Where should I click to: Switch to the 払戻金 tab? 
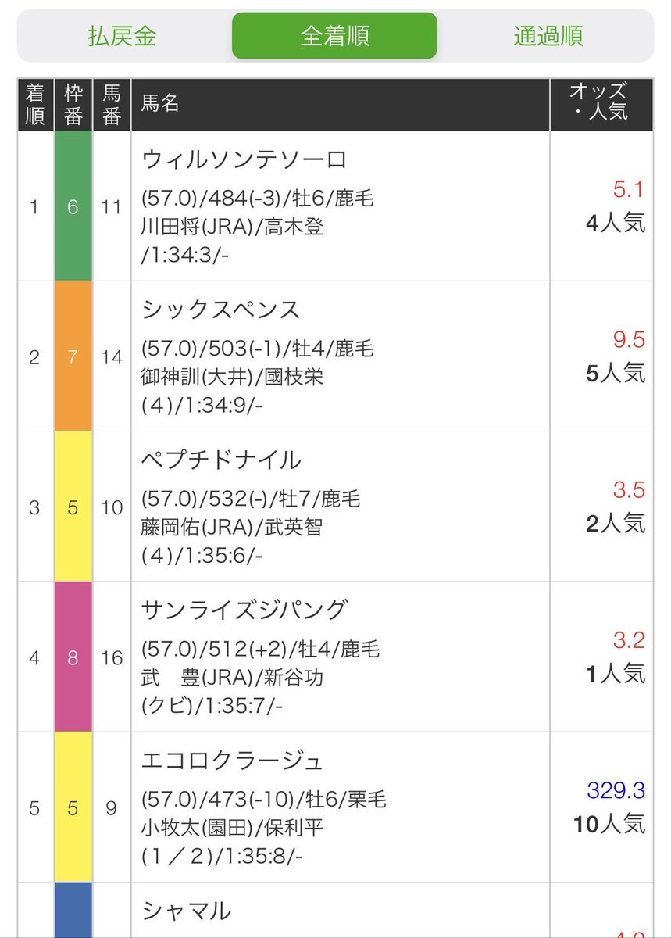123,36
